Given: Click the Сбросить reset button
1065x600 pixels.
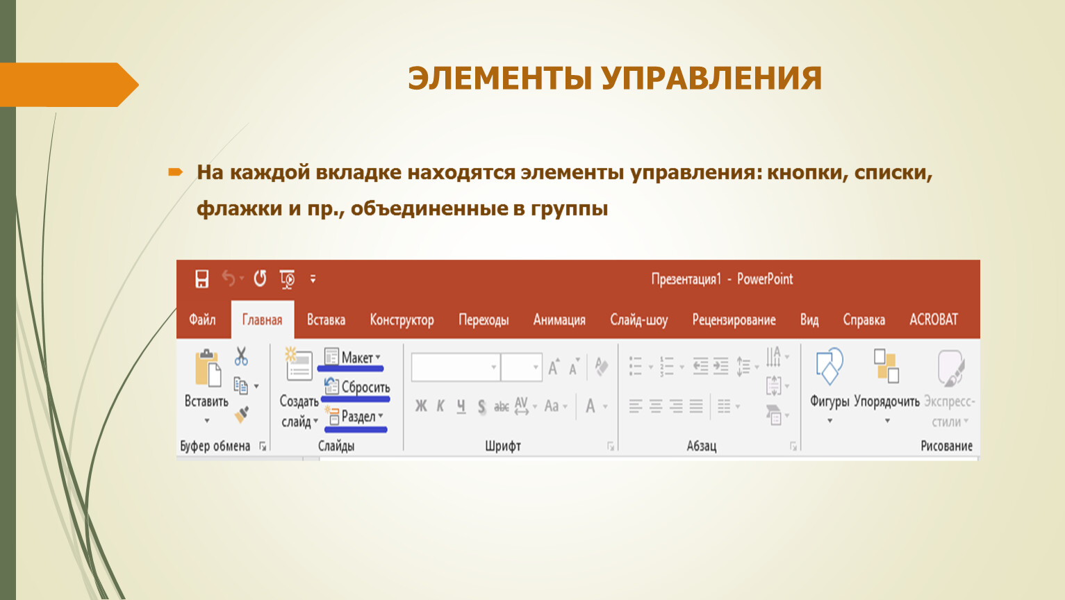Looking at the screenshot, I should click(x=357, y=387).
